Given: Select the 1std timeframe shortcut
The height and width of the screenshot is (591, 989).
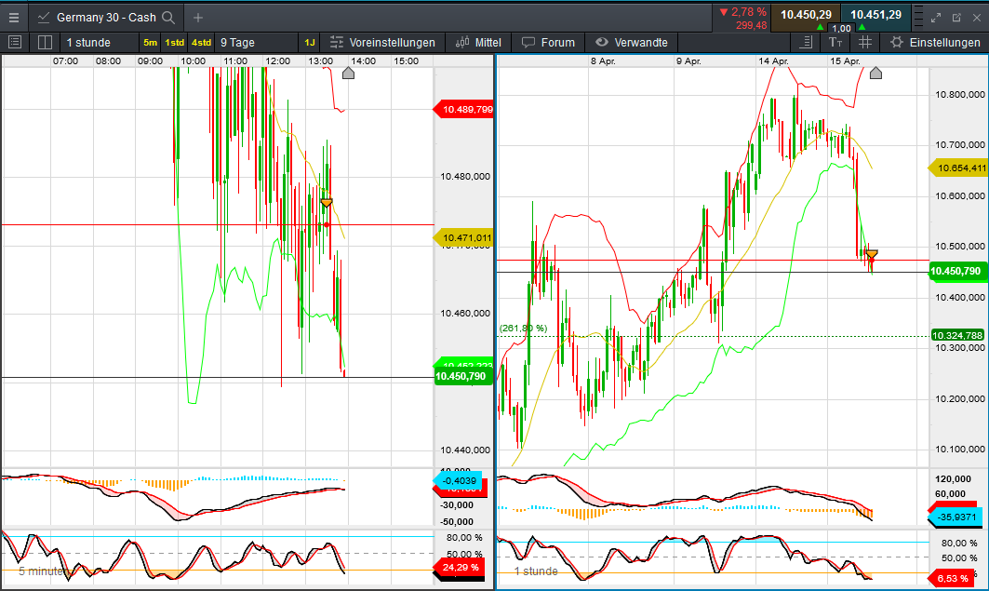Looking at the screenshot, I should click(174, 42).
